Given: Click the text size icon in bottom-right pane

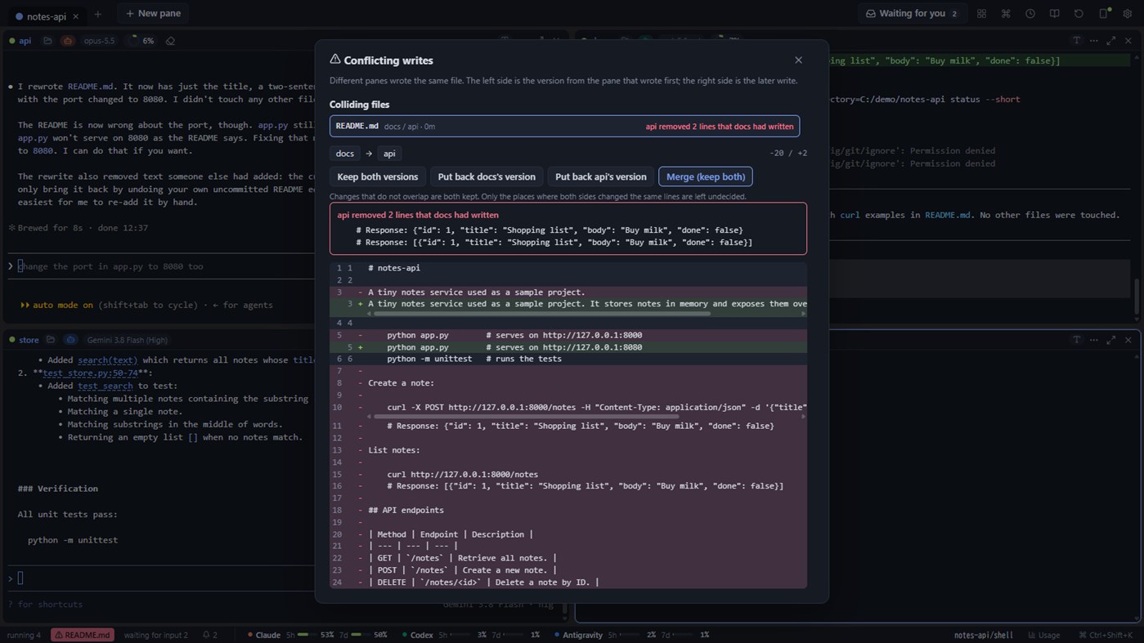Looking at the screenshot, I should [1076, 340].
